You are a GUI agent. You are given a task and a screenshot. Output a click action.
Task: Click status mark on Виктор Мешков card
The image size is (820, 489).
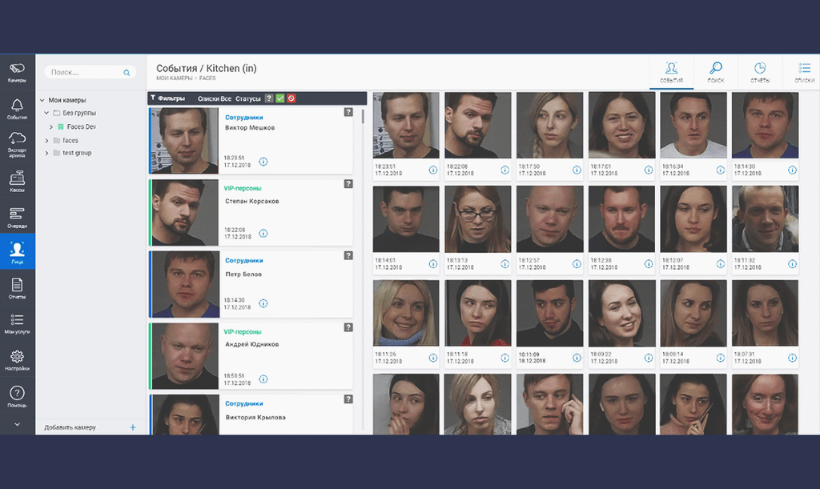click(x=348, y=112)
